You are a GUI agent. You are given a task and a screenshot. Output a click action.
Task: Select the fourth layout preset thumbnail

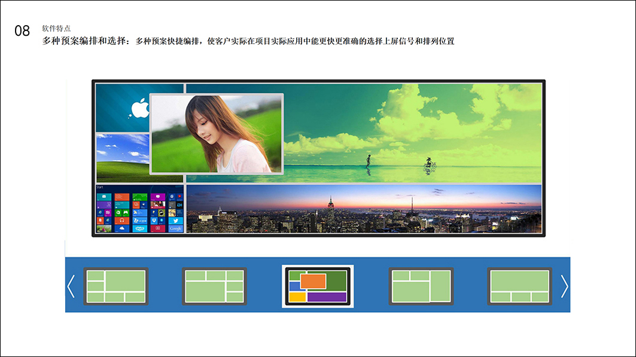click(x=421, y=286)
